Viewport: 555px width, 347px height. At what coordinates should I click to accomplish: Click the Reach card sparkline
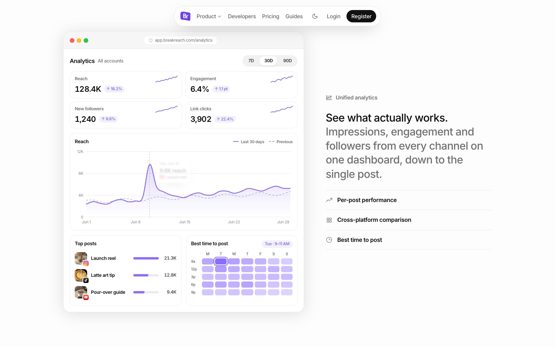click(166, 79)
